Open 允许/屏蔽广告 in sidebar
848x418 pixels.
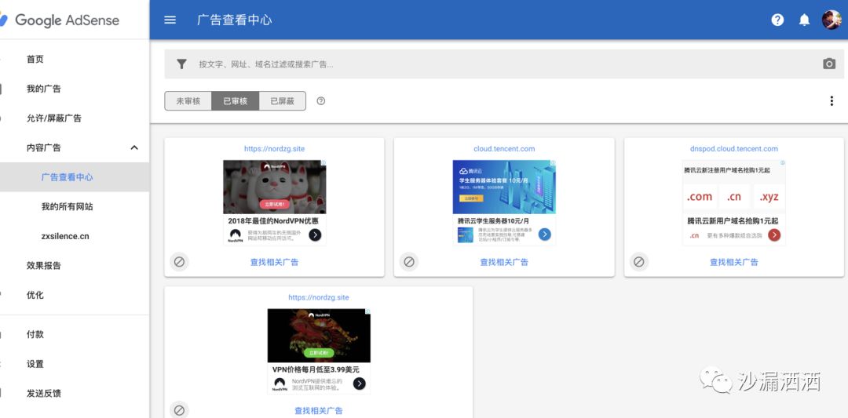(54, 118)
